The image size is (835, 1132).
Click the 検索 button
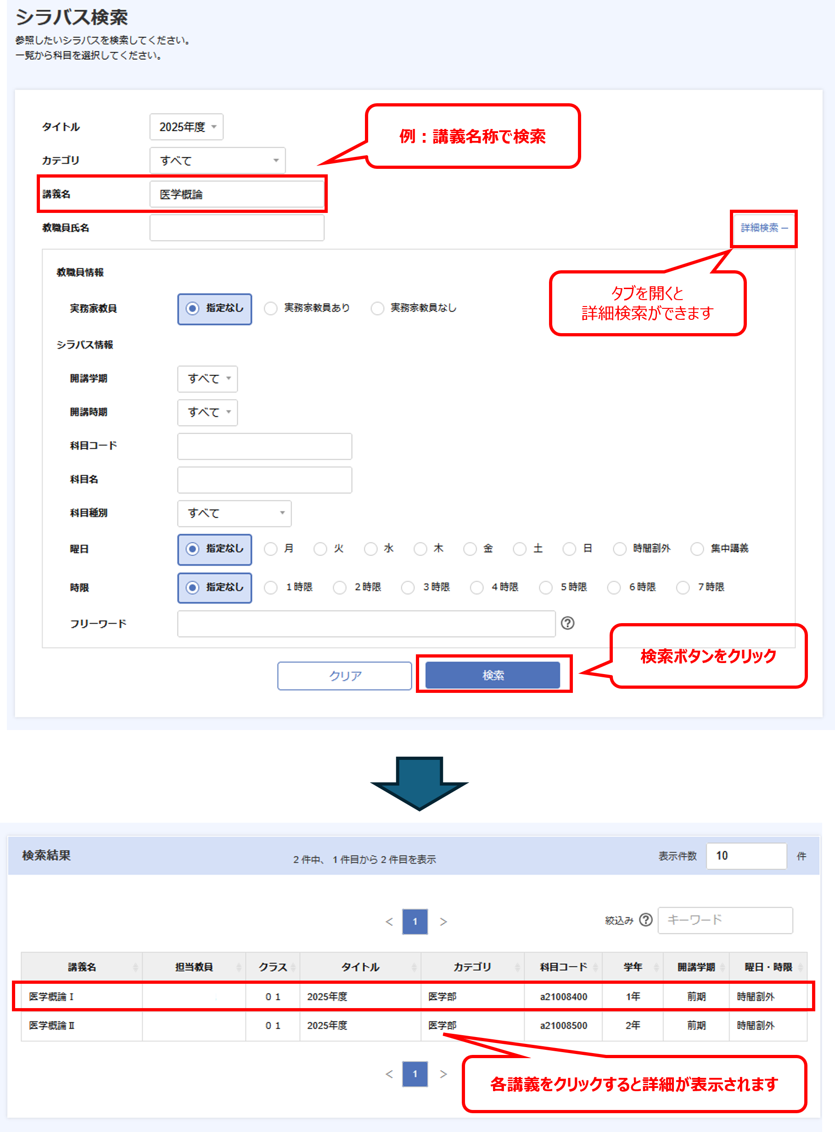492,675
